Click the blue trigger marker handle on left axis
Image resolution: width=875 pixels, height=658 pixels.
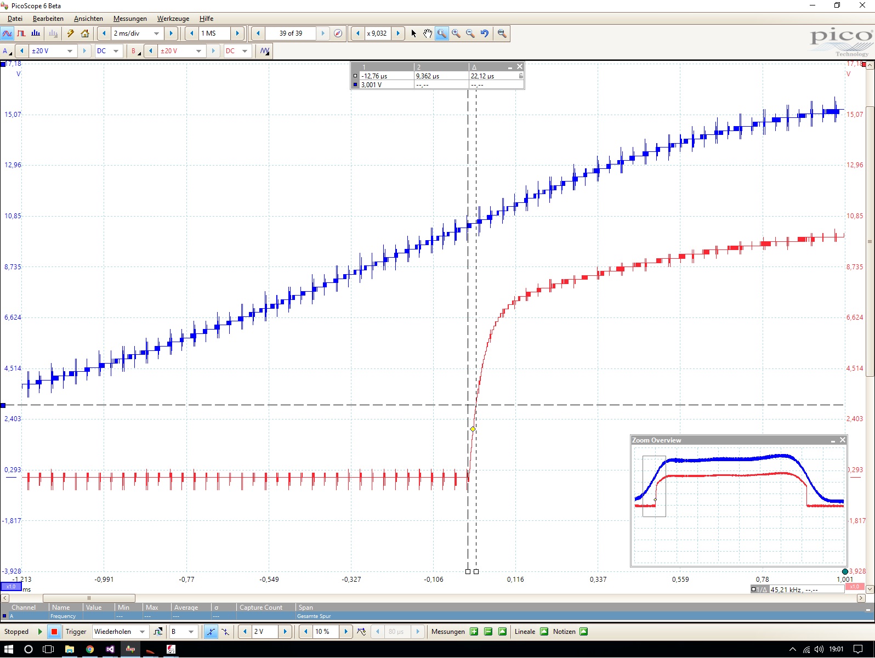3,405
